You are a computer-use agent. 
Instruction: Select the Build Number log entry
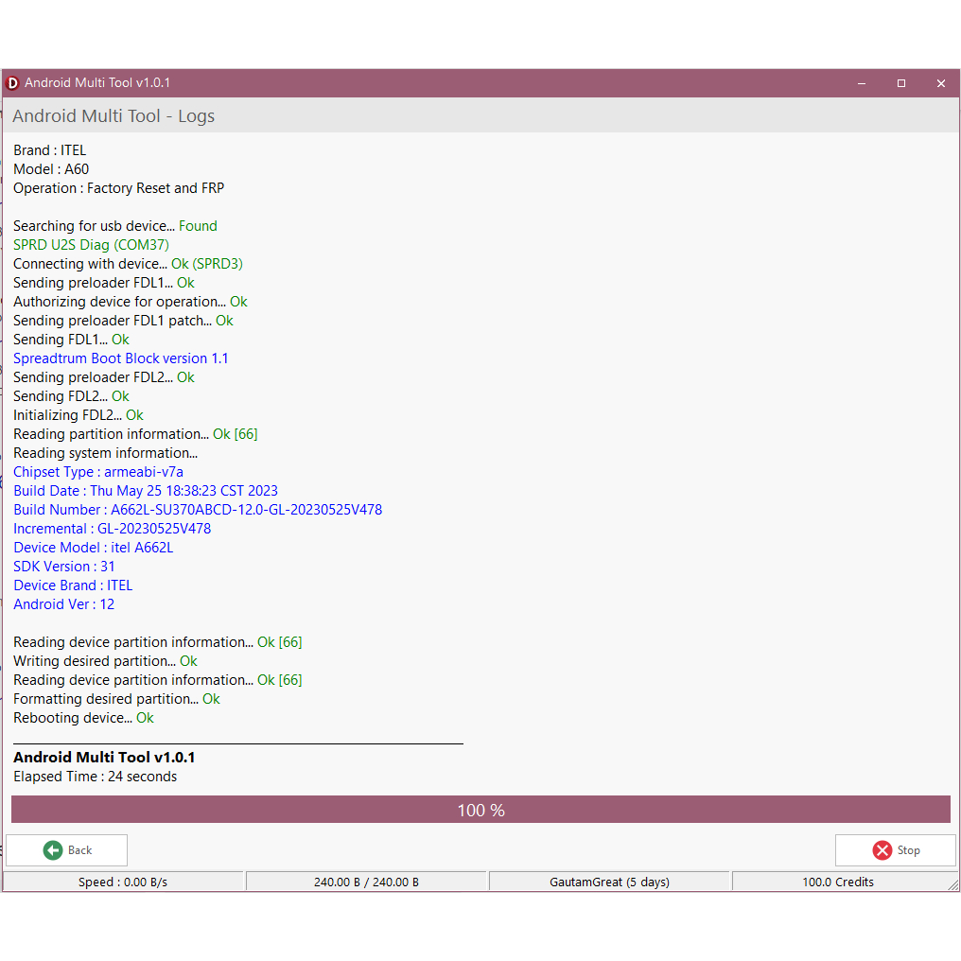pos(198,510)
